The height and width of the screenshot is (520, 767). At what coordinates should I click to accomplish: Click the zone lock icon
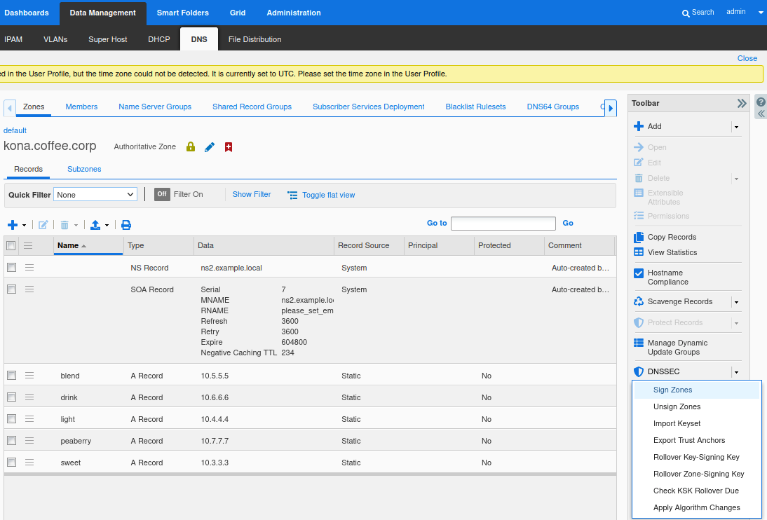click(190, 147)
